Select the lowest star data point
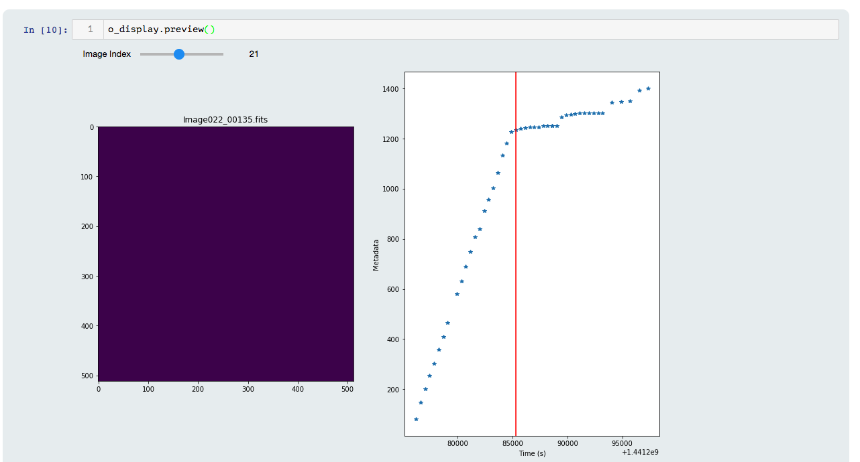The width and height of the screenshot is (860, 462). coord(416,419)
